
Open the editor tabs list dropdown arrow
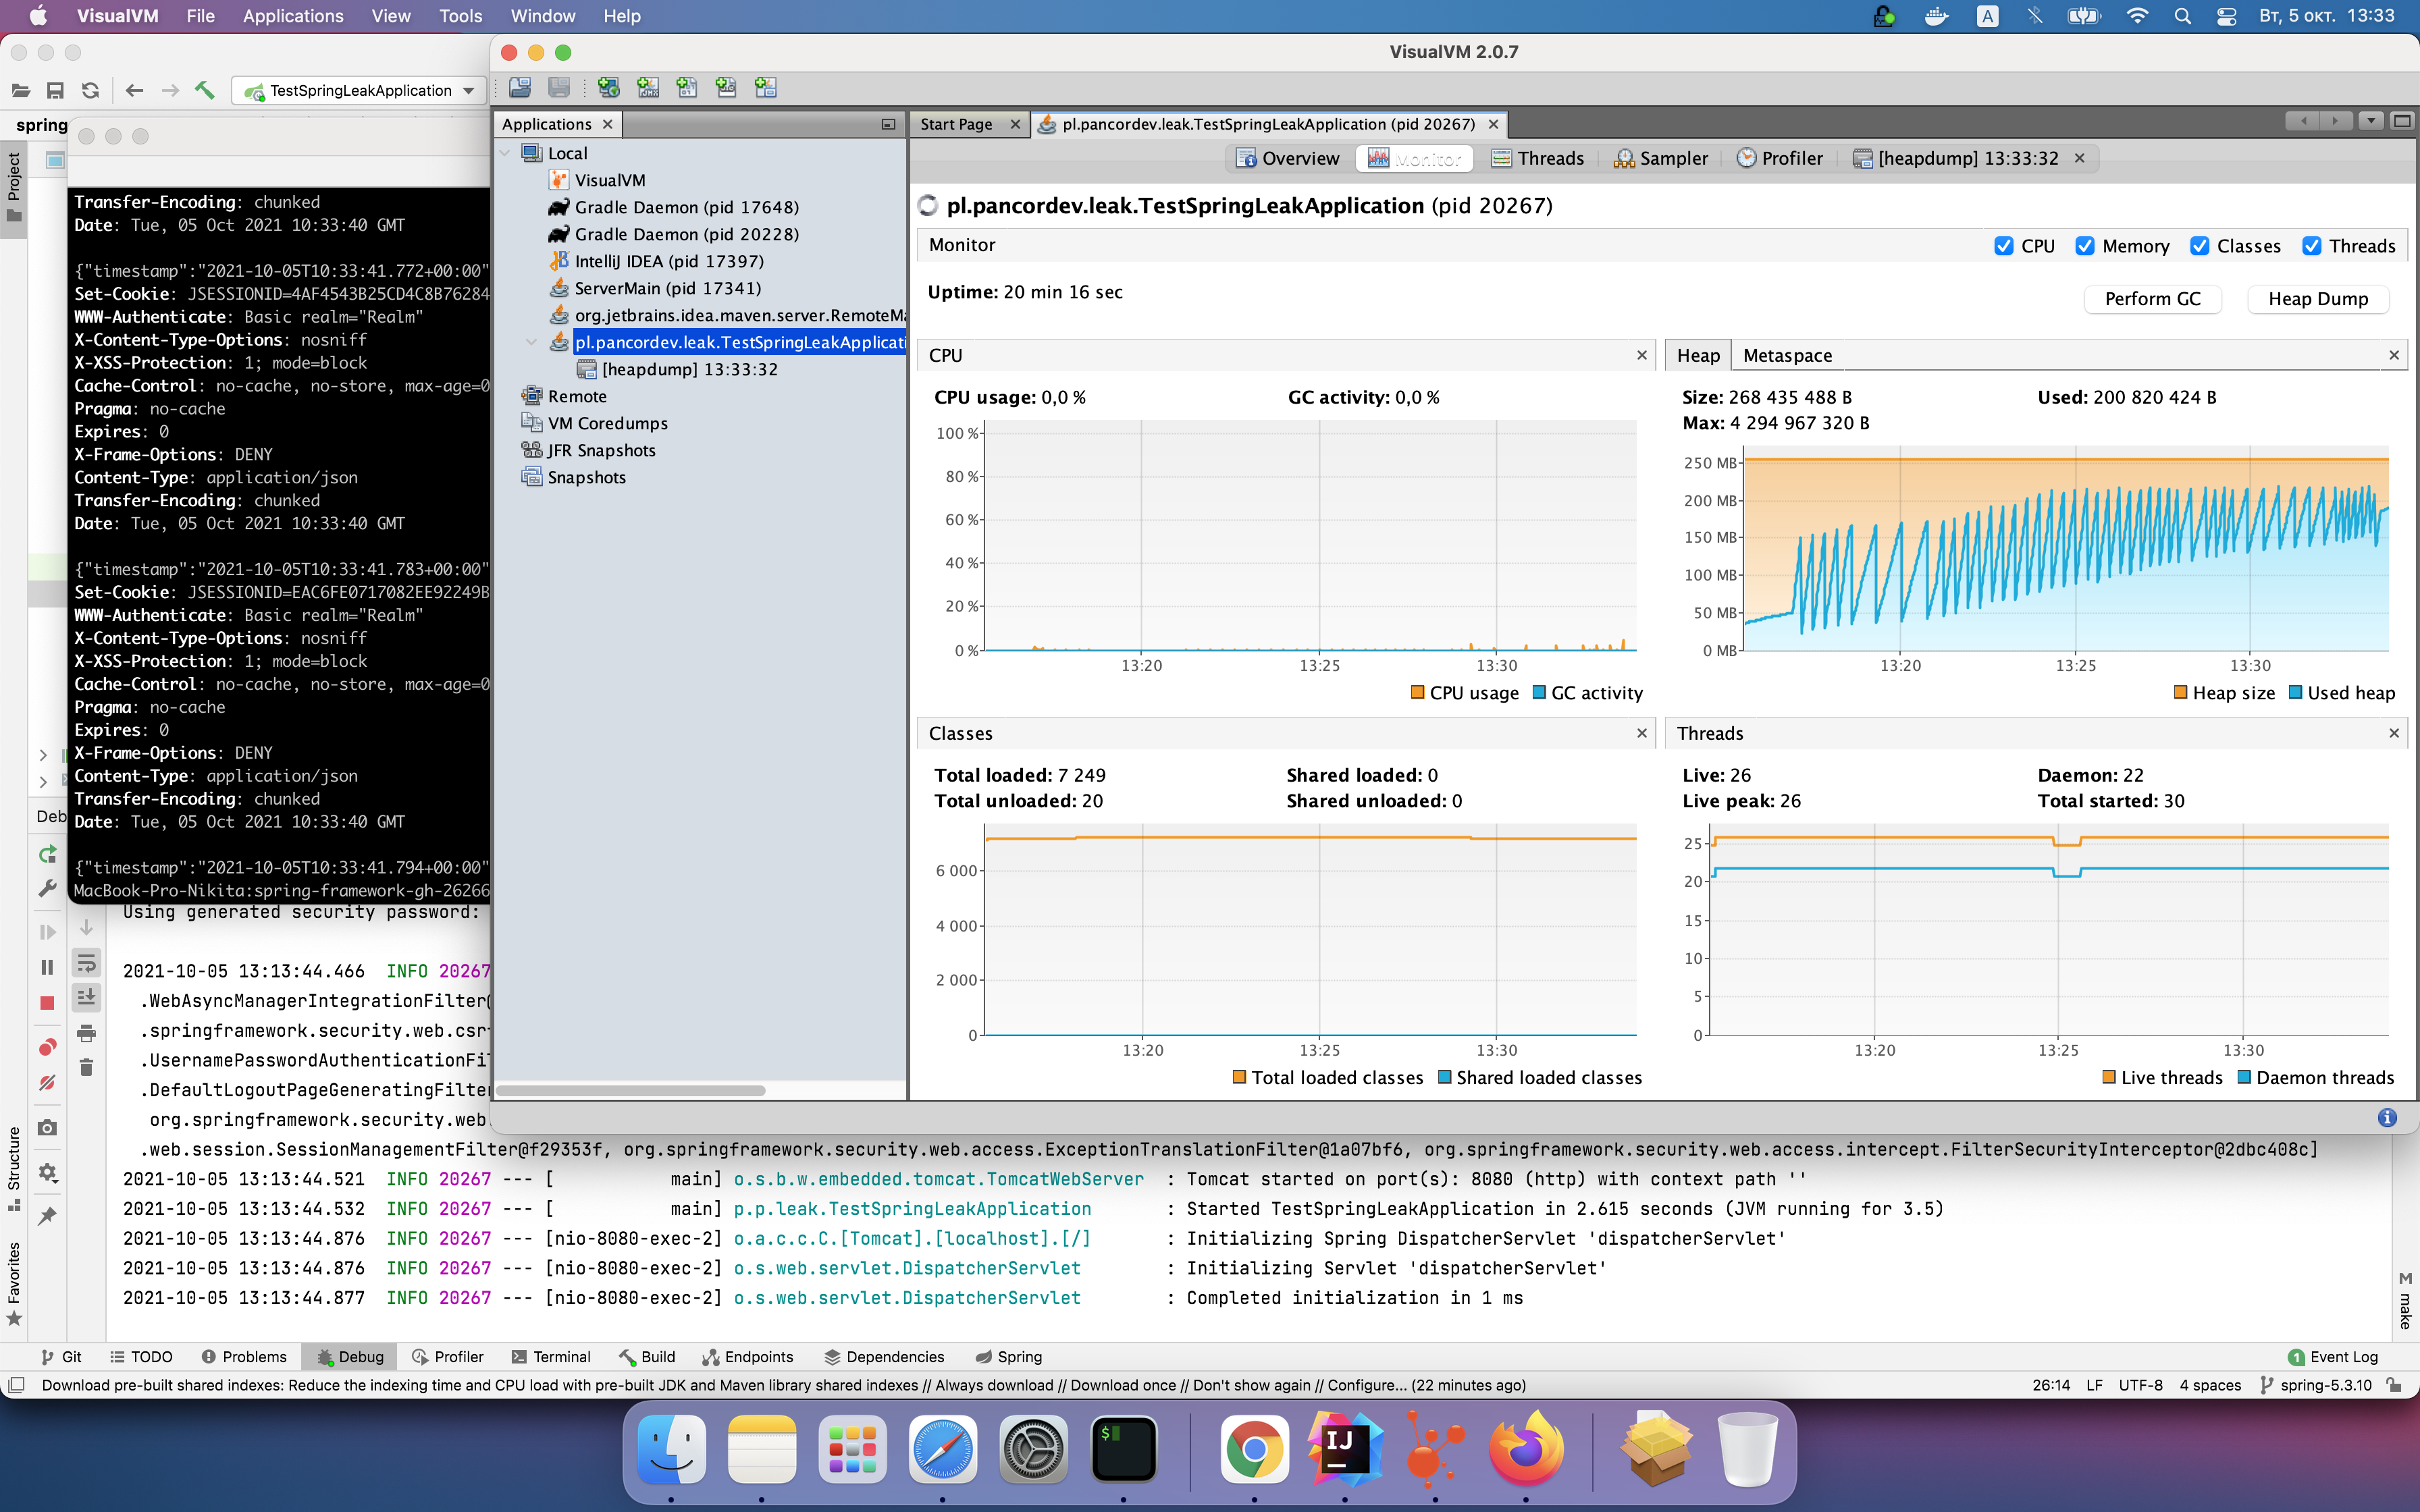[x=2370, y=121]
